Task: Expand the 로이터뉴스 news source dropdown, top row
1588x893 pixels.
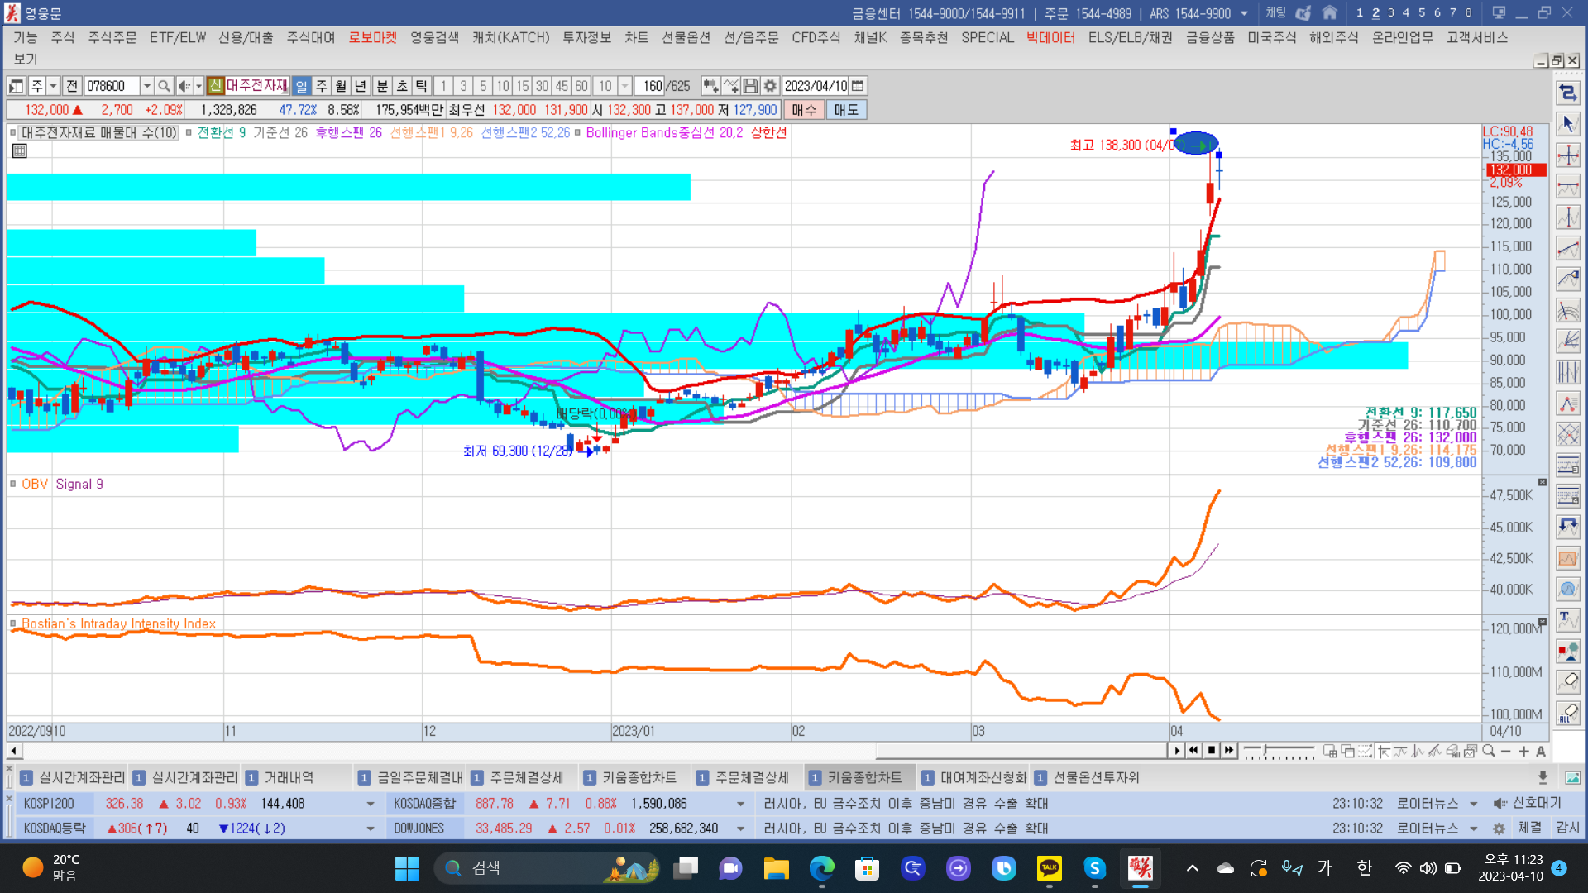Action: 1473,804
